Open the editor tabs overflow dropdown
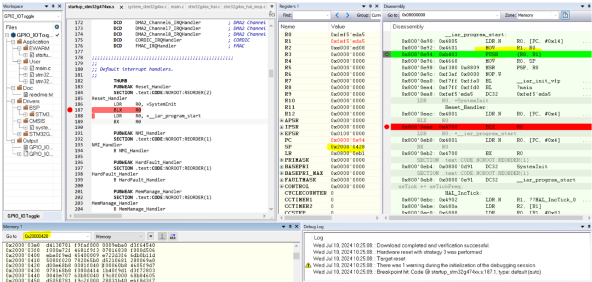Viewport: 592px width, 282px height. tap(272, 6)
